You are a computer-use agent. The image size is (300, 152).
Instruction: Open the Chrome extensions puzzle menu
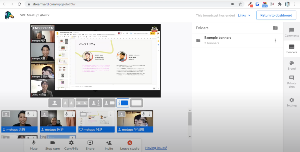[x=280, y=4]
